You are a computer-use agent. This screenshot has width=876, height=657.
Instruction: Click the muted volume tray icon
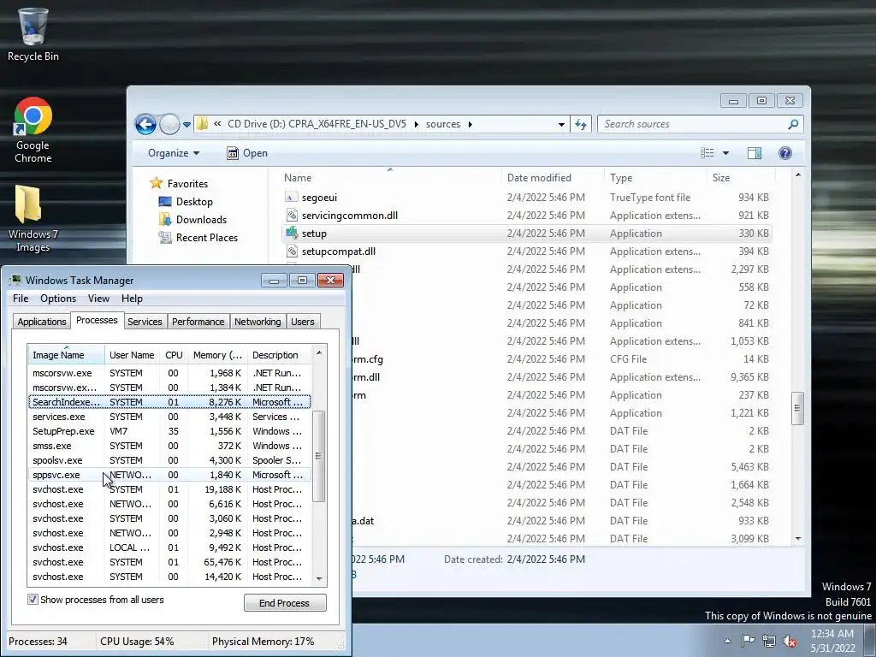tap(790, 642)
